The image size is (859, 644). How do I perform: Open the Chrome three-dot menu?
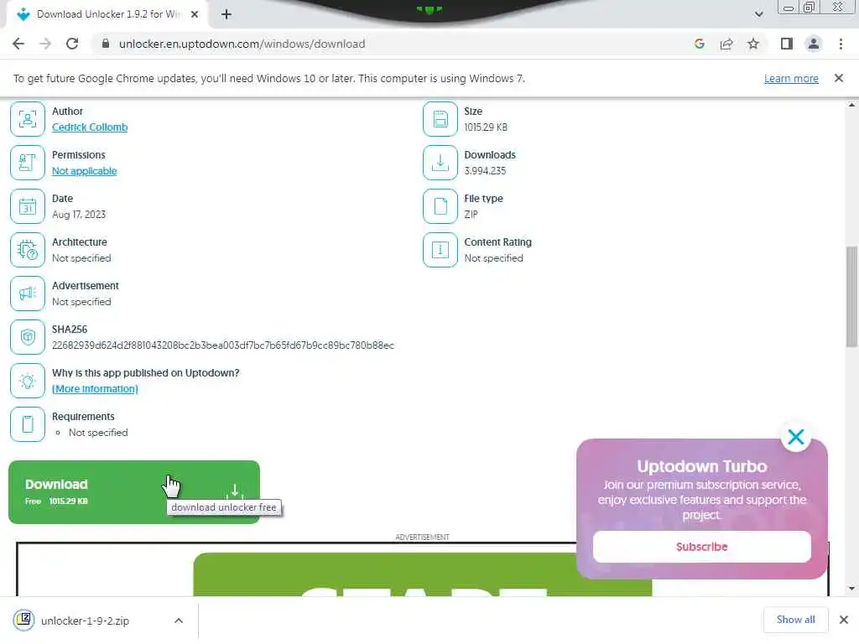tap(841, 44)
